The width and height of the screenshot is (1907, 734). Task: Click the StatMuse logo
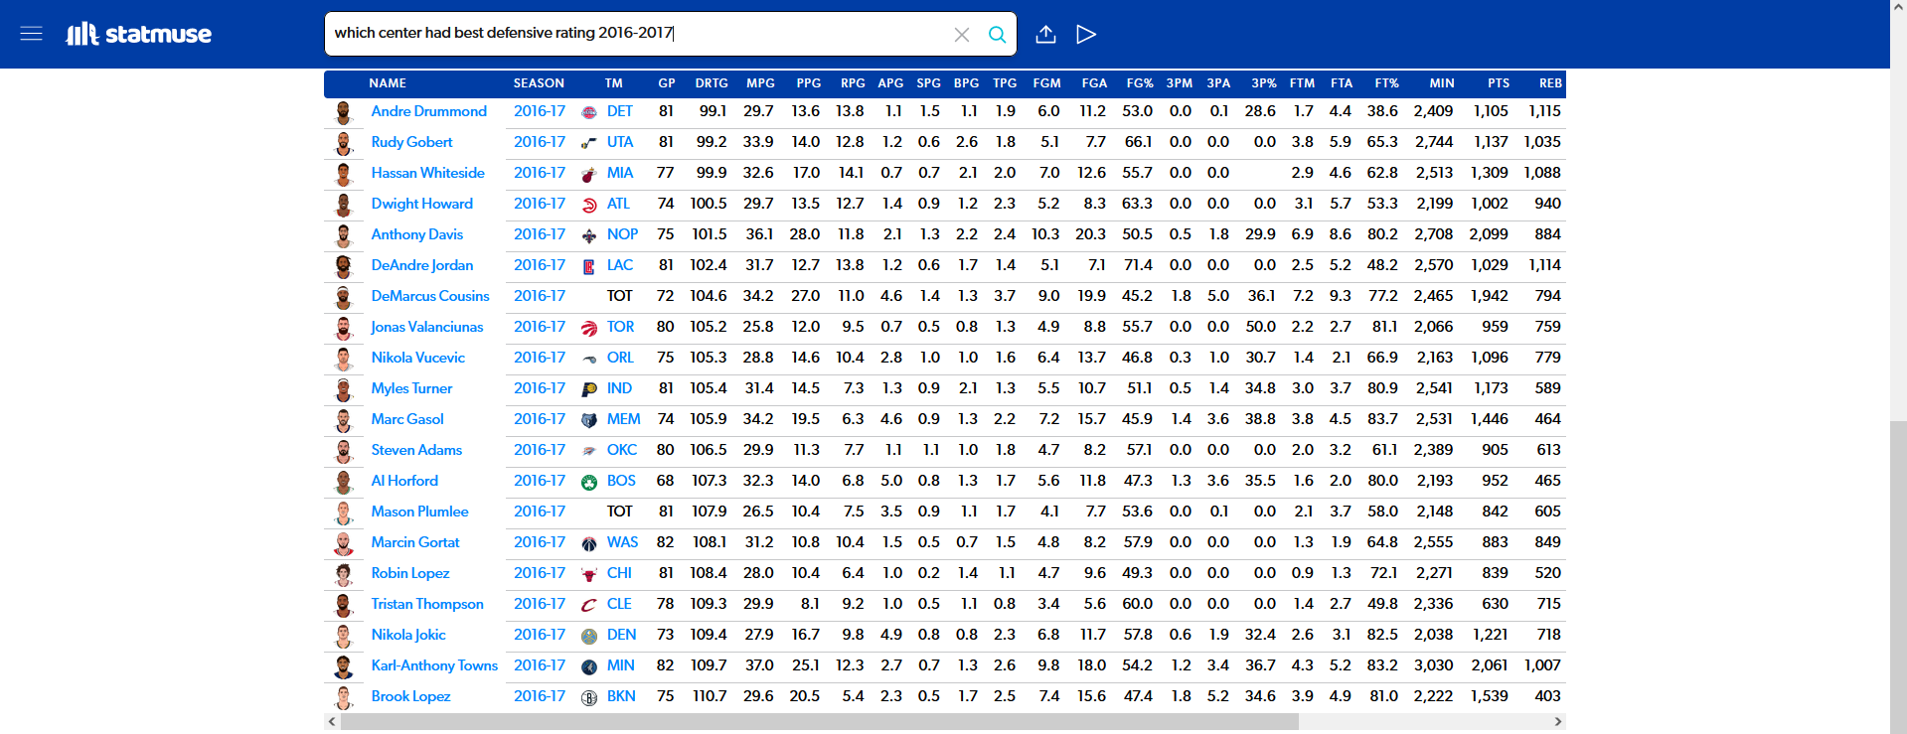tap(139, 34)
